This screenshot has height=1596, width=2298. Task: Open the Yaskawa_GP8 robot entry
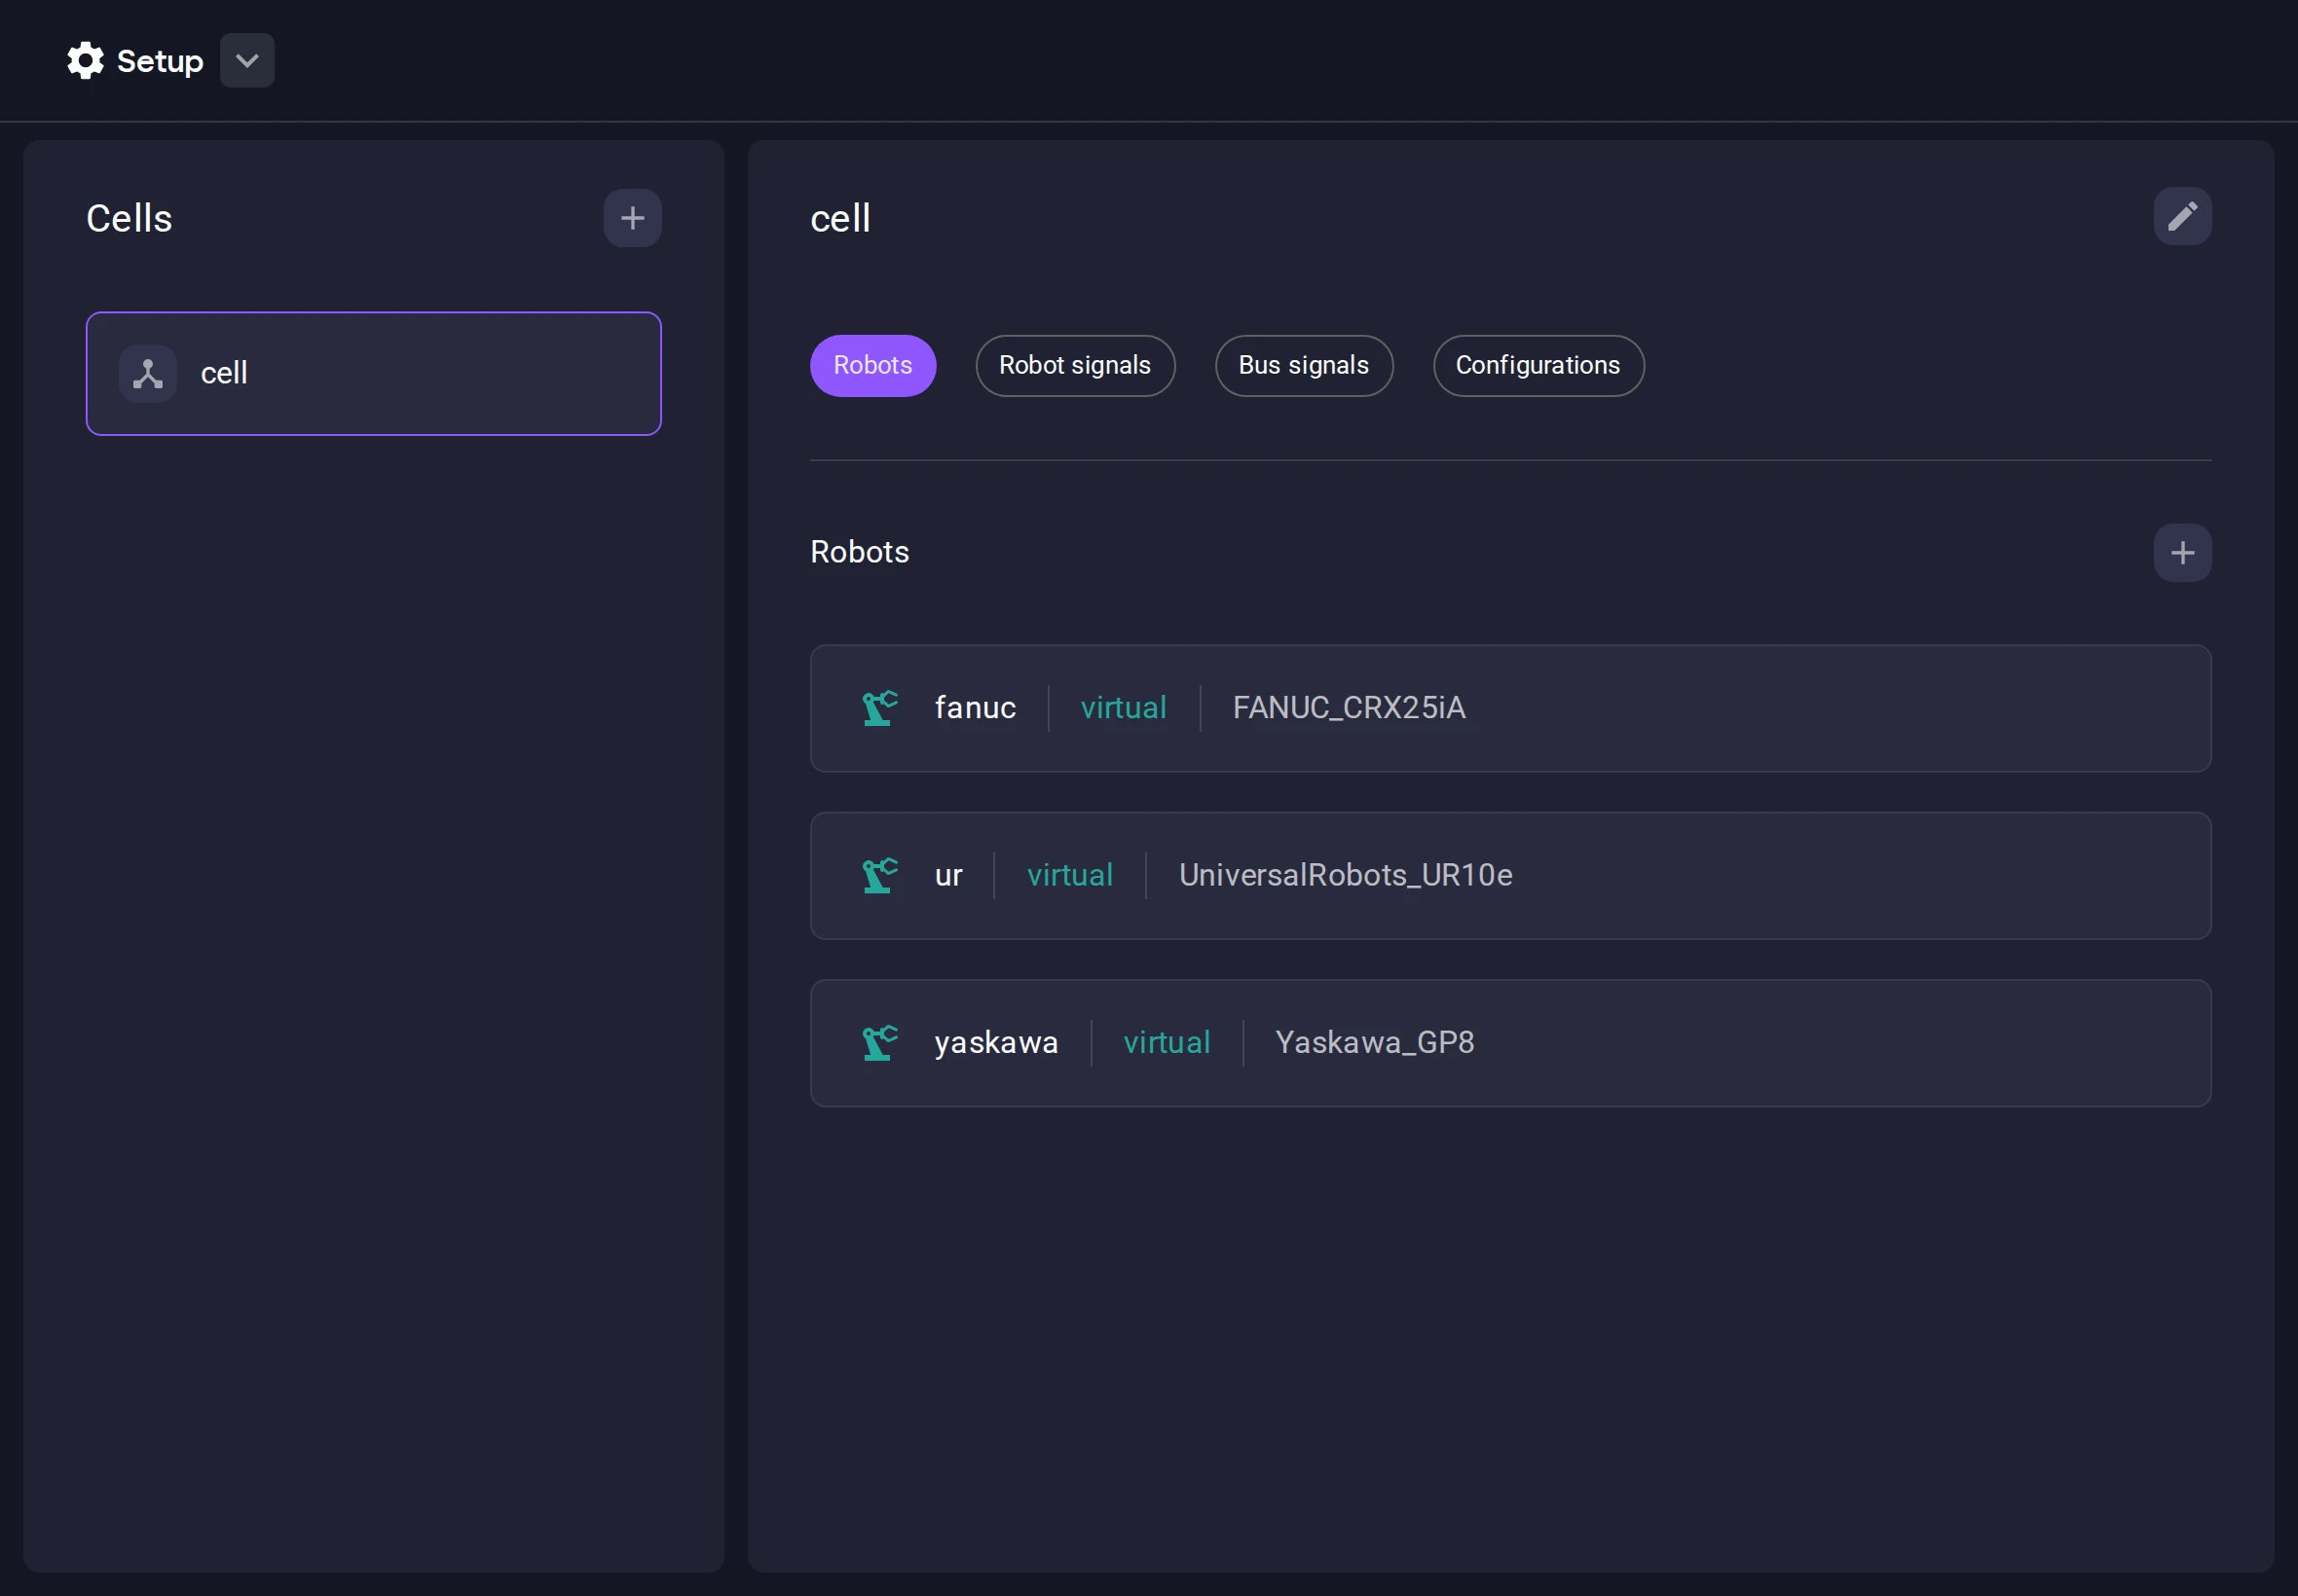[x=1374, y=1042]
